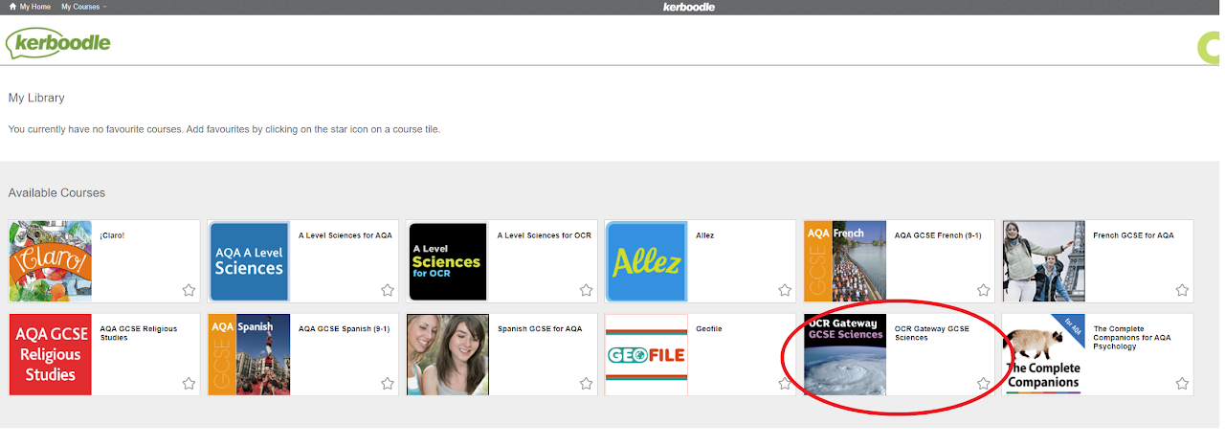Open French GCSE for AQA photo thumbnail
This screenshot has height=446, width=1225.
tap(1043, 261)
